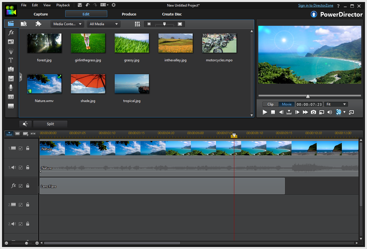Click the Split button

(x=50, y=124)
